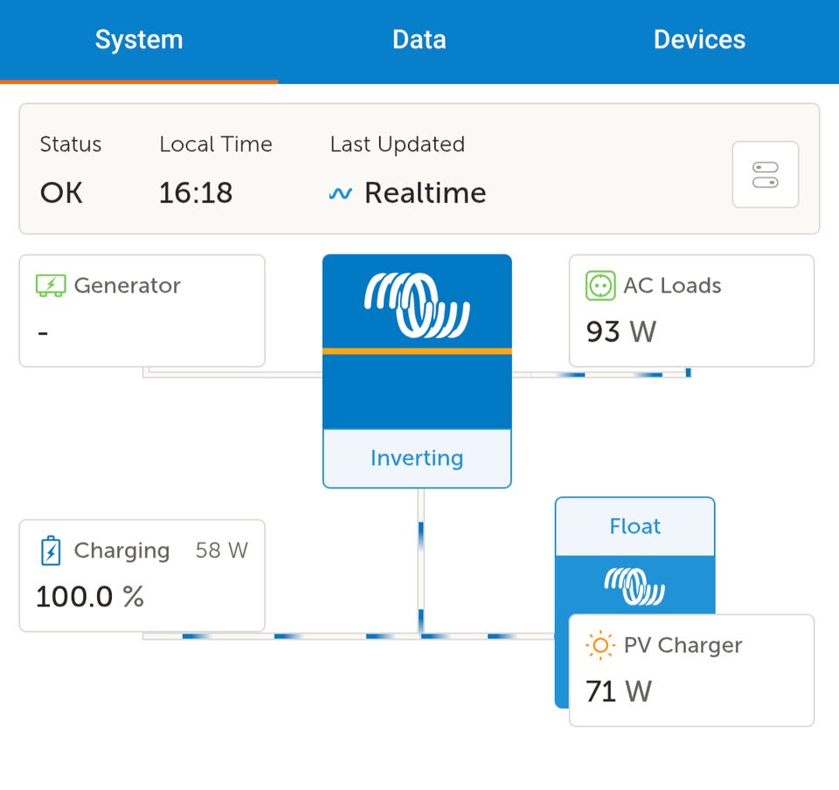This screenshot has height=790, width=839.
Task: Click the Realtime wave icon
Action: (x=340, y=193)
